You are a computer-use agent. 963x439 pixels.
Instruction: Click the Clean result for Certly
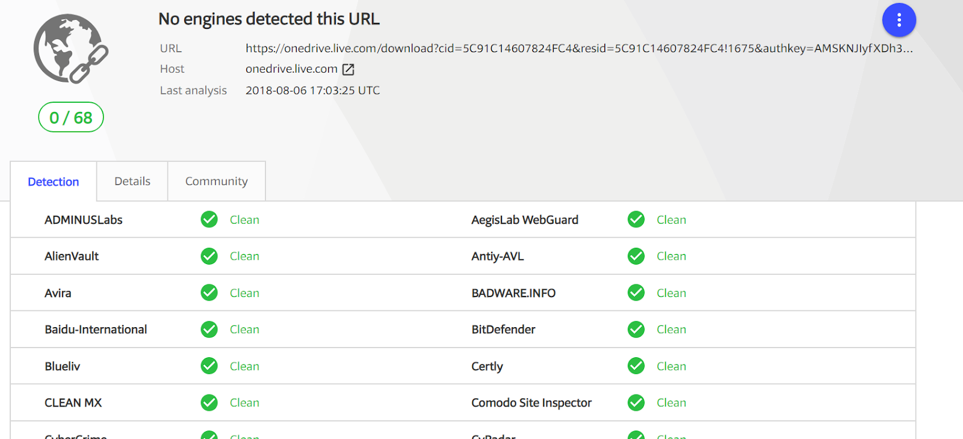671,366
